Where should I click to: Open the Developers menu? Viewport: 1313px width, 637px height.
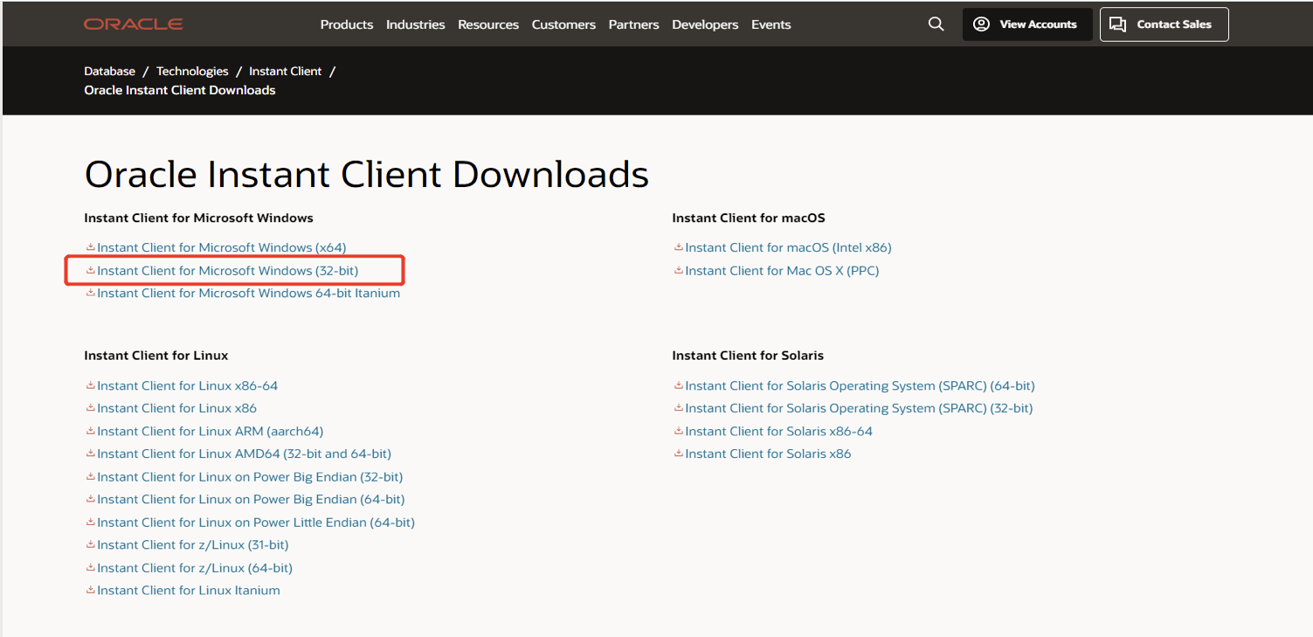coord(704,24)
